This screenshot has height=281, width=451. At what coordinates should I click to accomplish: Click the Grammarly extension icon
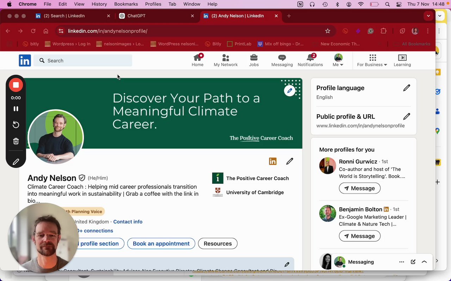(x=371, y=31)
